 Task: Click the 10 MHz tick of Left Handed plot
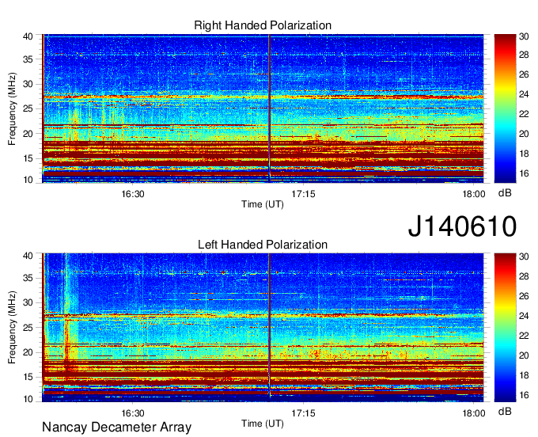(28, 399)
